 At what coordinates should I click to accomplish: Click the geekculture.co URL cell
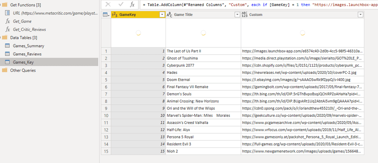click(302, 116)
